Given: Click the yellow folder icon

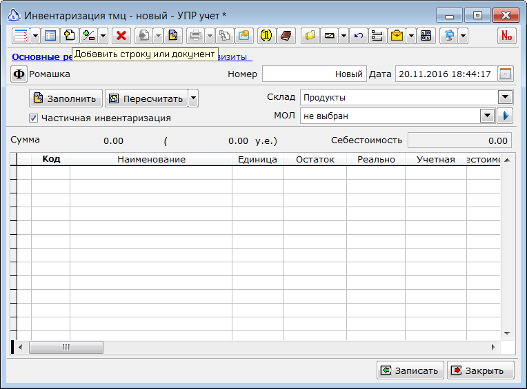Looking at the screenshot, I should coord(310,36).
